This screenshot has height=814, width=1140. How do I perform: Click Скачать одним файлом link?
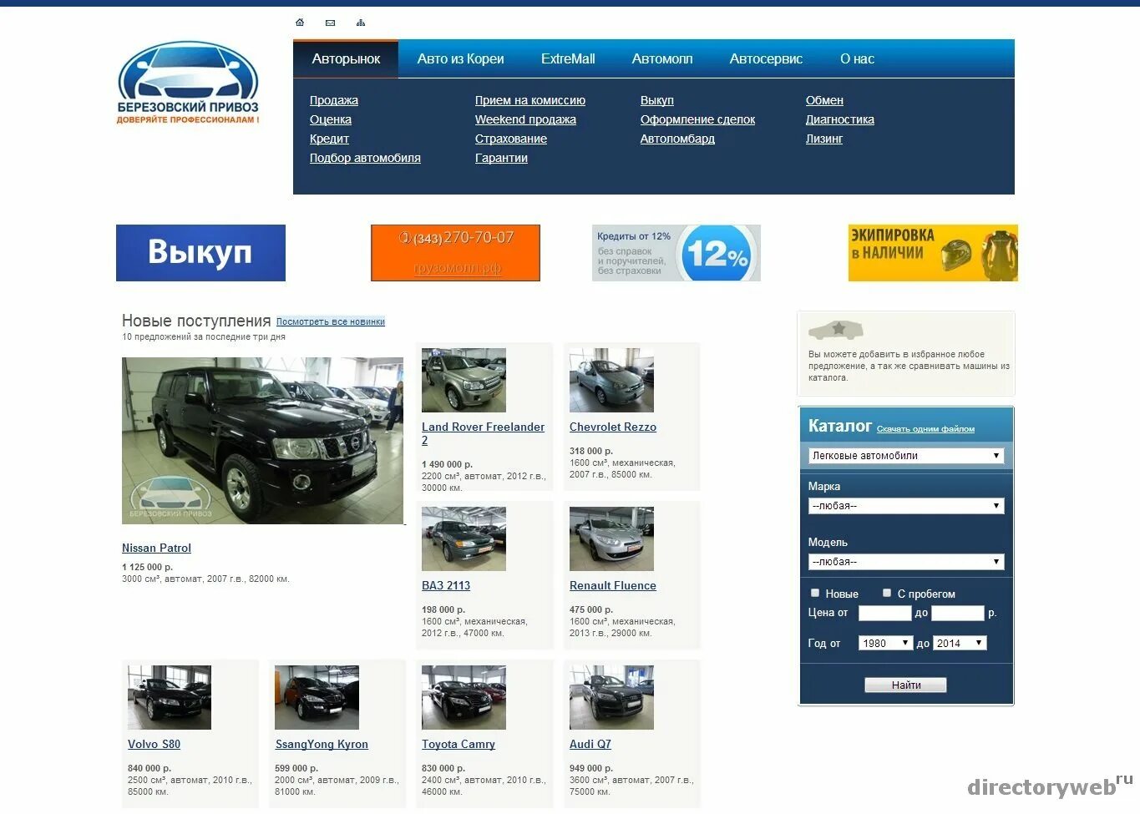[x=925, y=429]
